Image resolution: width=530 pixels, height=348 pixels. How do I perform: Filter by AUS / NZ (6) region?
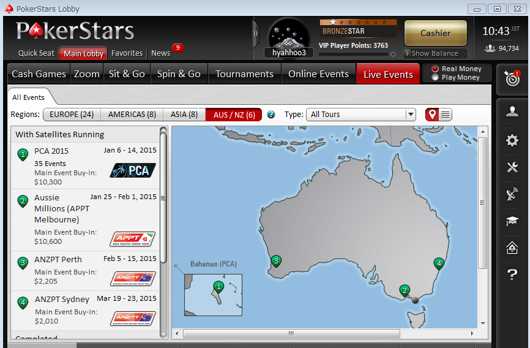234,115
